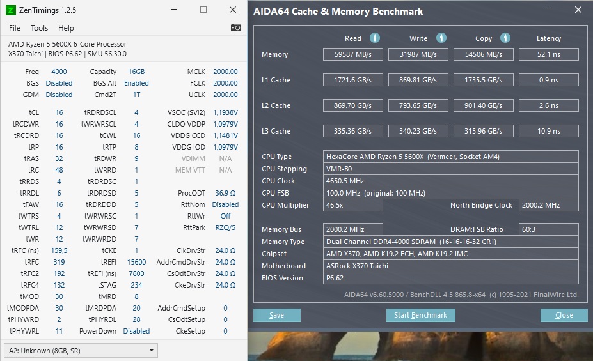Click L2 Cache read 869.70 GB/s
This screenshot has width=593, height=361.
pos(353,105)
